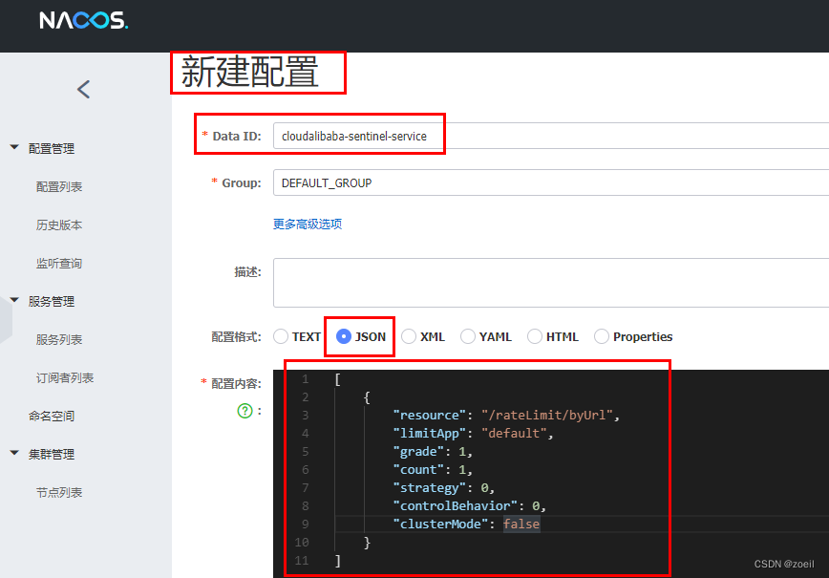Collapse the 集群管理 section triangle
Image resolution: width=829 pixels, height=578 pixels.
[x=12, y=454]
